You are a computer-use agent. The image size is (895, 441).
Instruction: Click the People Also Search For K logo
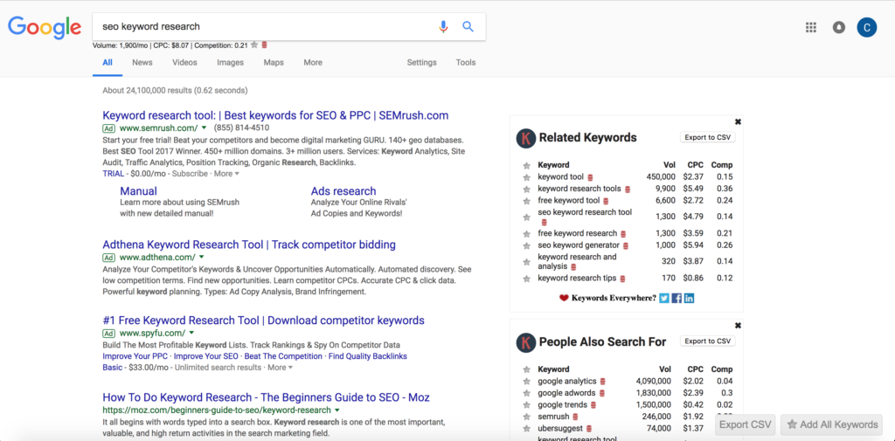tap(525, 342)
